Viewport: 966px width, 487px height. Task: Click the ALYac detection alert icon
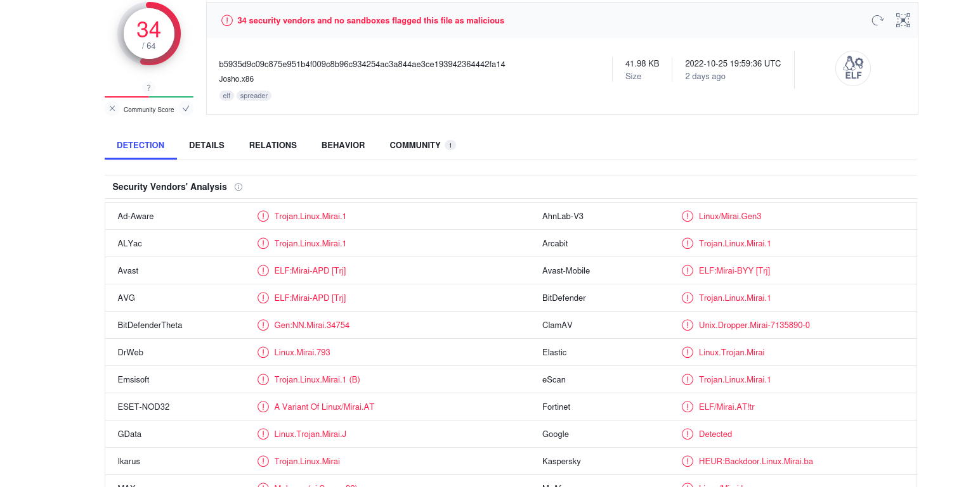tap(263, 243)
